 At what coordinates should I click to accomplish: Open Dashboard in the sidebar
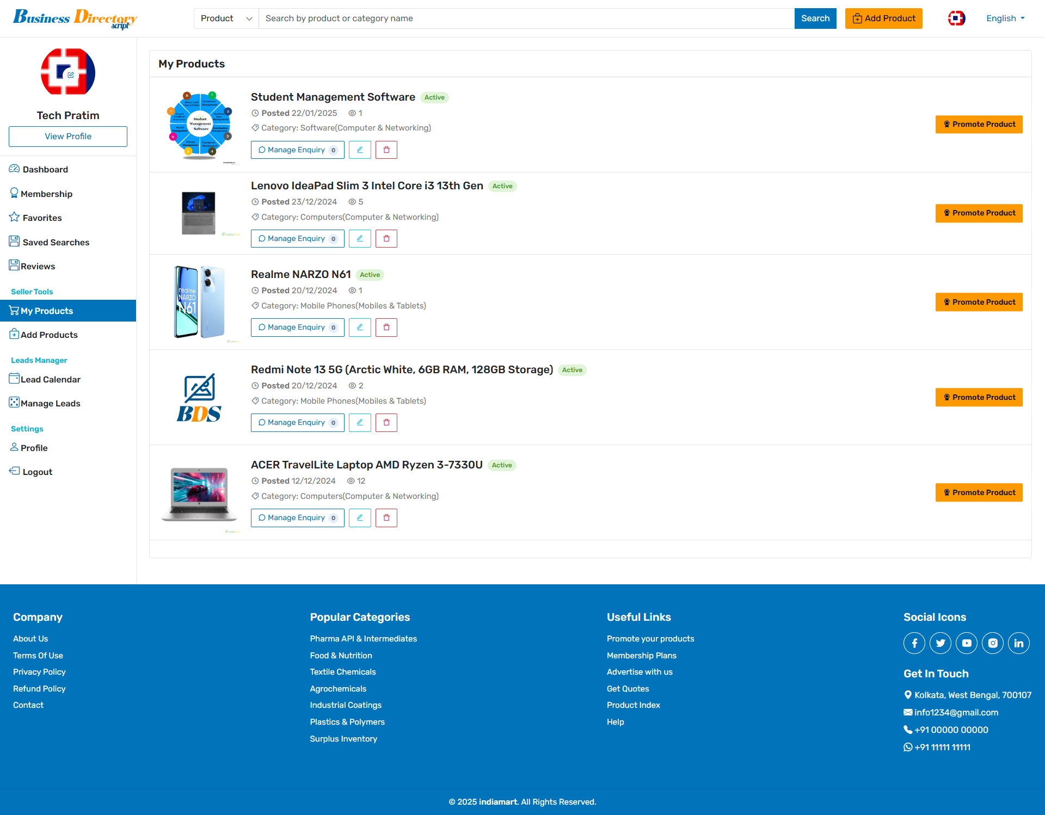(x=45, y=170)
